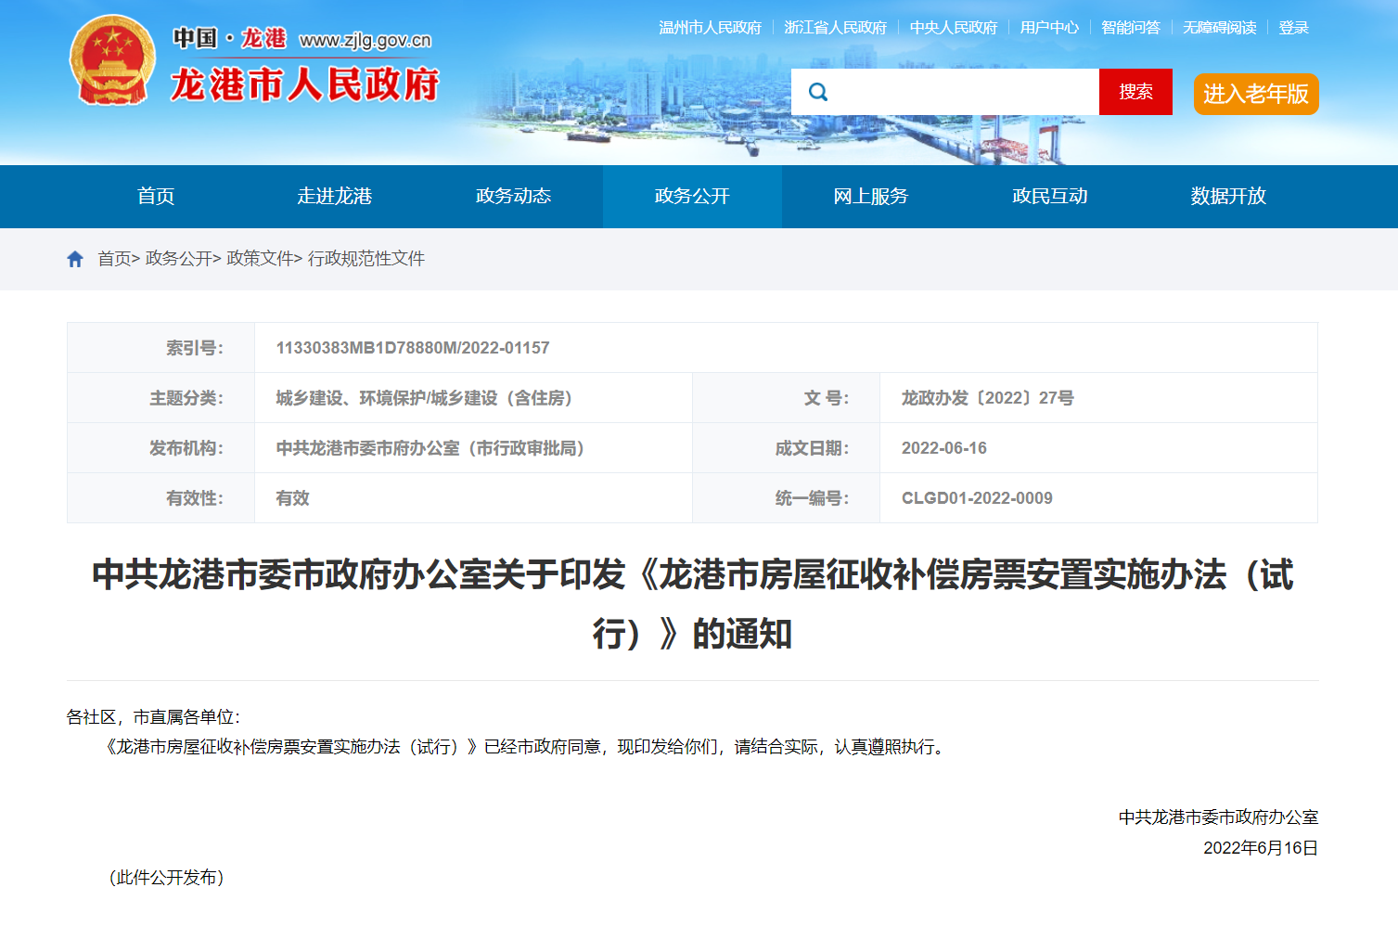Open the 中央人民政府 link
The width and height of the screenshot is (1398, 939).
point(953,28)
